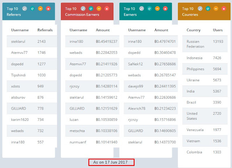Select United States country row
The image size is (232, 168).
point(205,116)
